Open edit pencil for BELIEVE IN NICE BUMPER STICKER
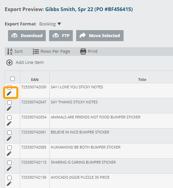 point(9,138)
